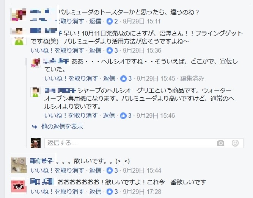Unlike the 15:36 comment via いいね!を取り消す
Viewport: 253px width, 198px height.
57,50
